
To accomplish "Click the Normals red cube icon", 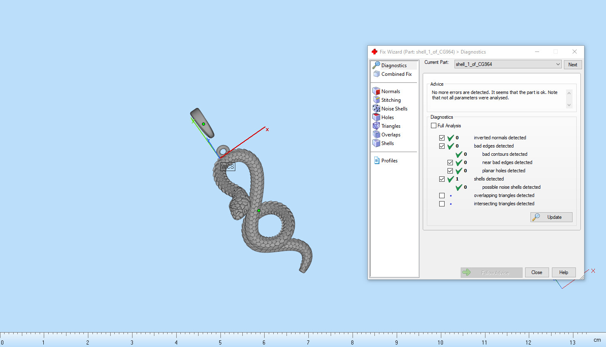I will (x=376, y=91).
